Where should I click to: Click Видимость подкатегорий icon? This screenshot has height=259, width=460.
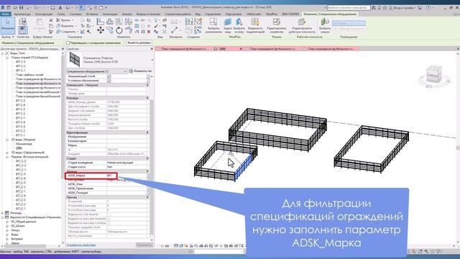tap(255, 26)
